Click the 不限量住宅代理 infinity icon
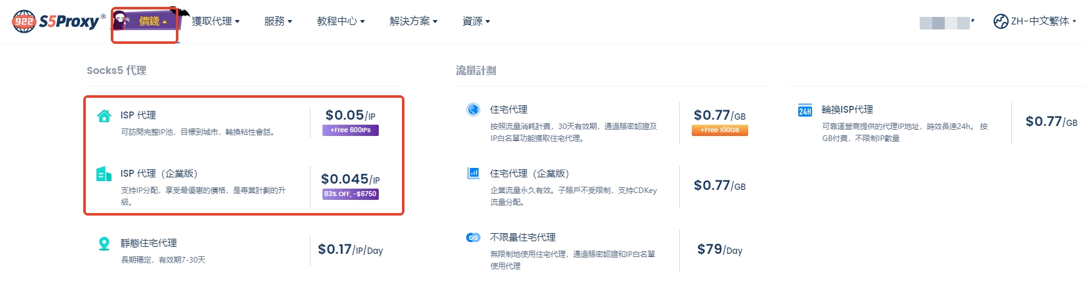This screenshot has width=1085, height=292. tap(473, 237)
